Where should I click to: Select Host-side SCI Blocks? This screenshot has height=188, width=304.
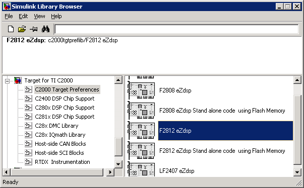59,153
